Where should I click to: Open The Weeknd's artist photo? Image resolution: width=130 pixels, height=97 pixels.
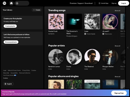pyautogui.click(x=92, y=57)
